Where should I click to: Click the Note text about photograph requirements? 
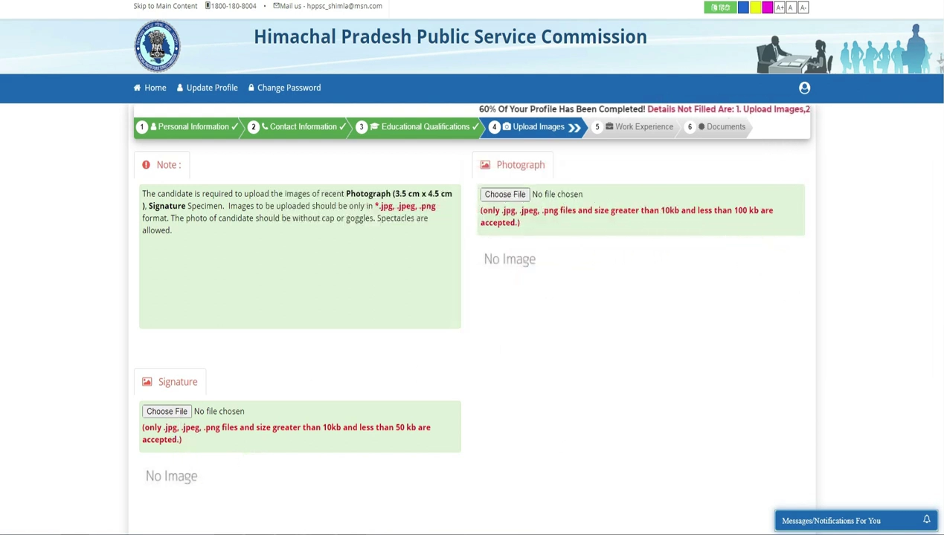click(x=298, y=212)
